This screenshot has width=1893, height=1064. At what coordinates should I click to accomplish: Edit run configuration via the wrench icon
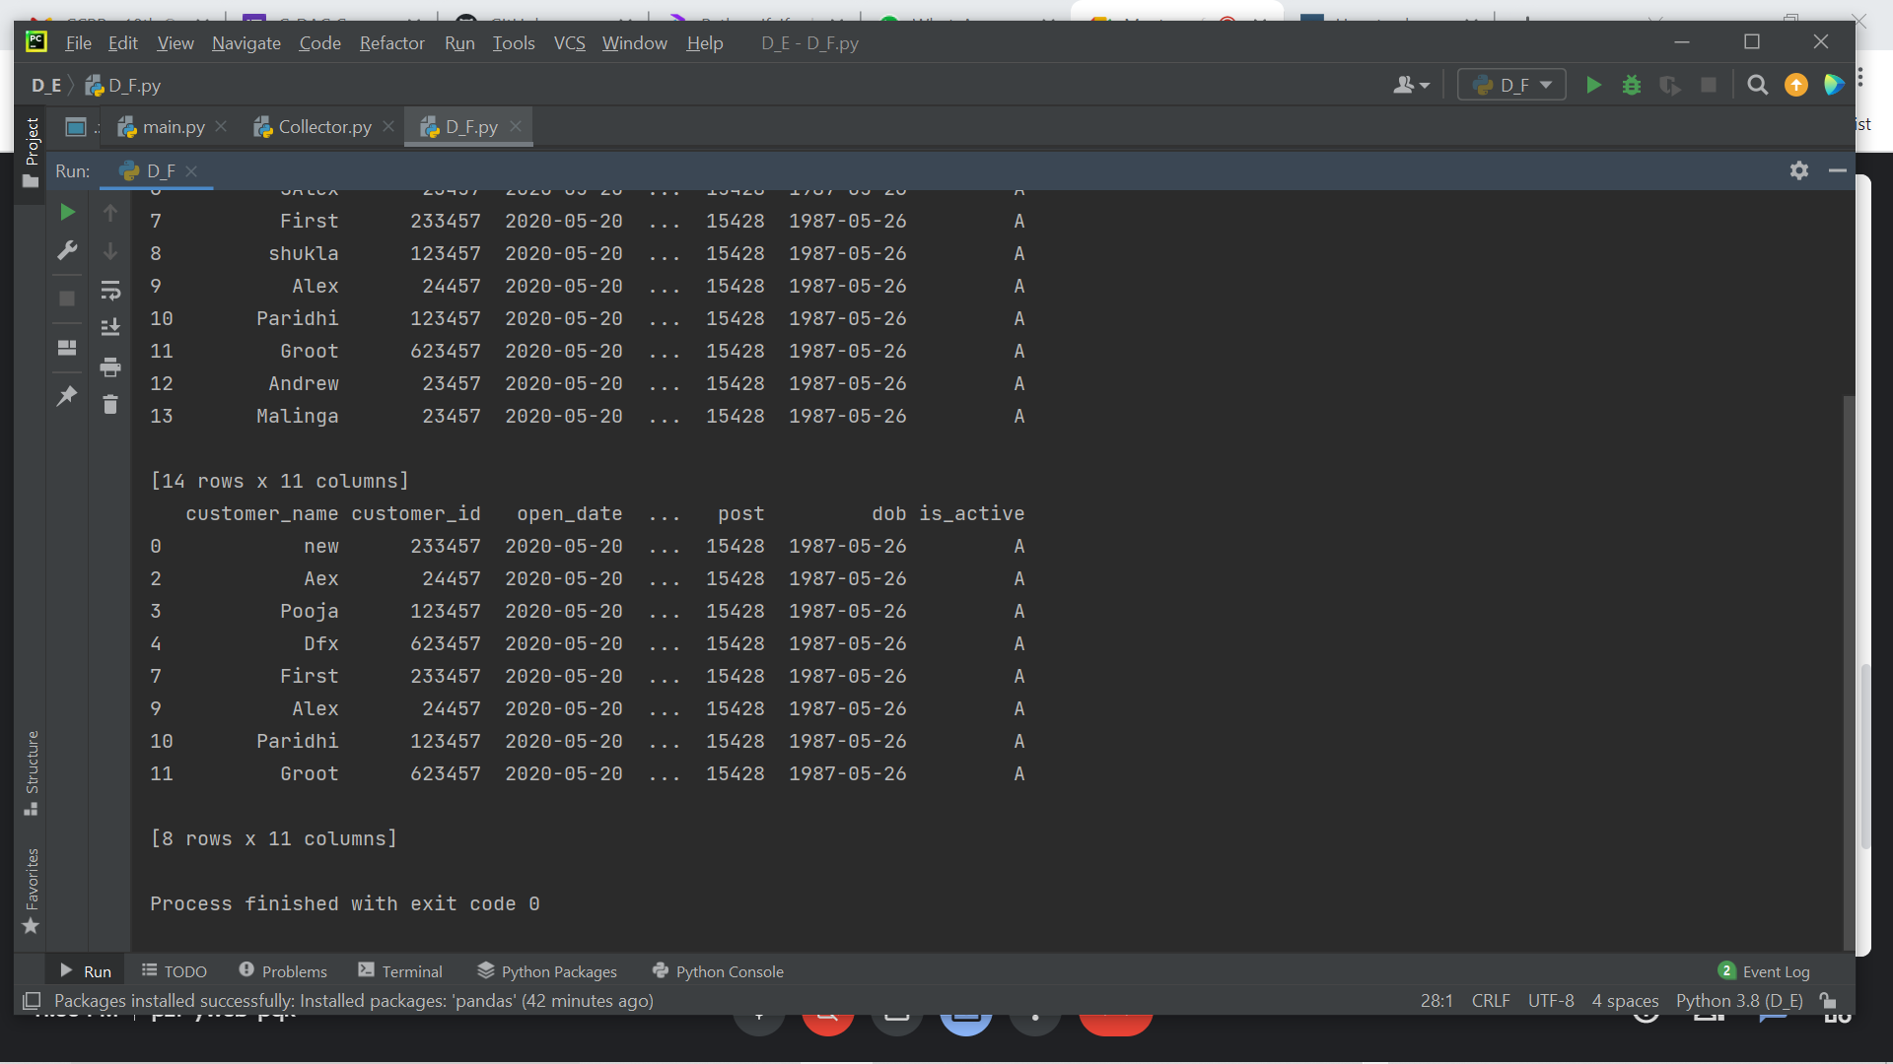point(66,249)
